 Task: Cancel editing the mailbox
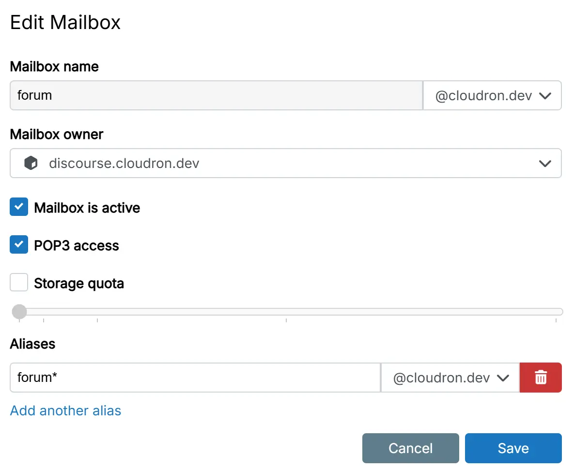pos(410,448)
